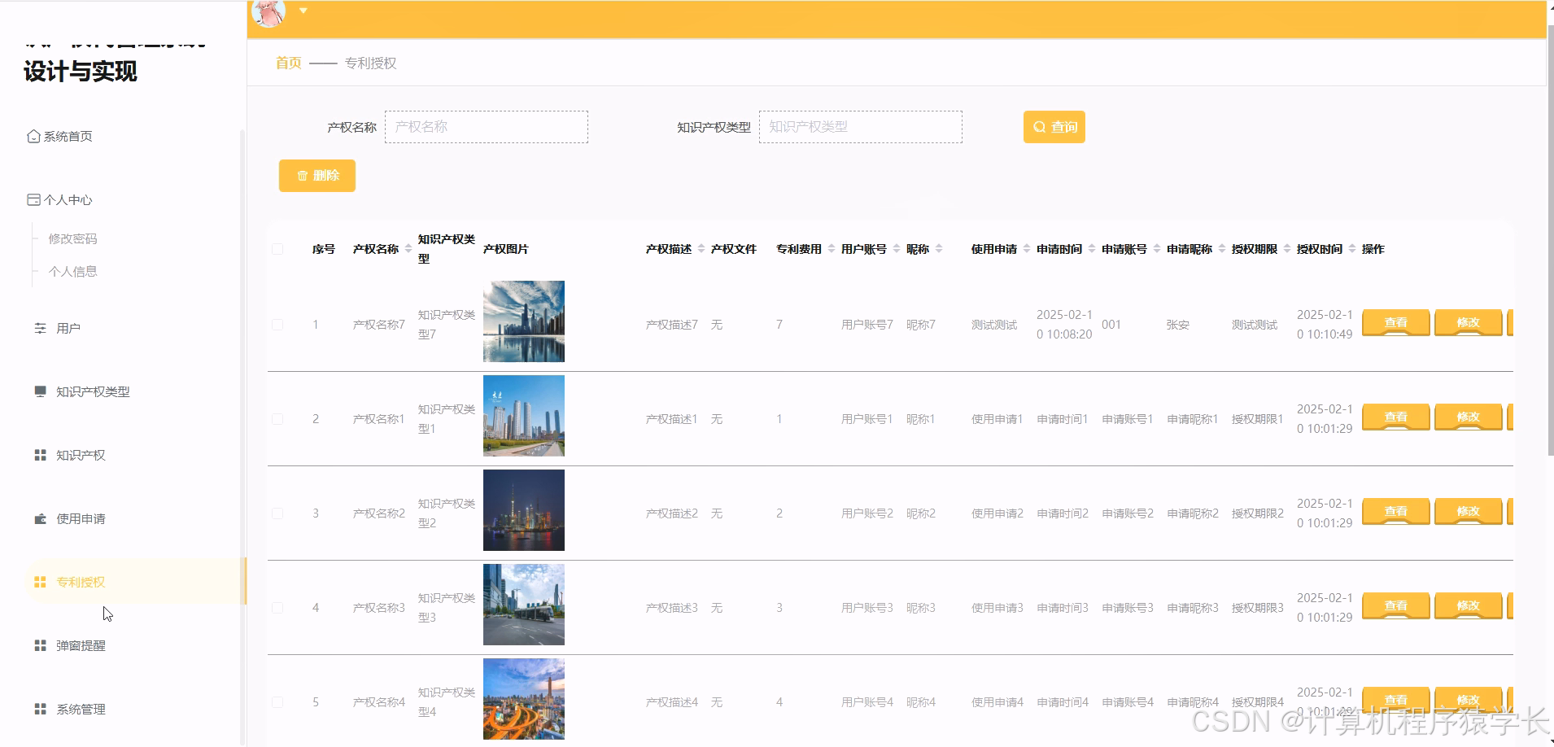Image resolution: width=1554 pixels, height=747 pixels.
Task: Click the 查询 search button
Action: [x=1054, y=126]
